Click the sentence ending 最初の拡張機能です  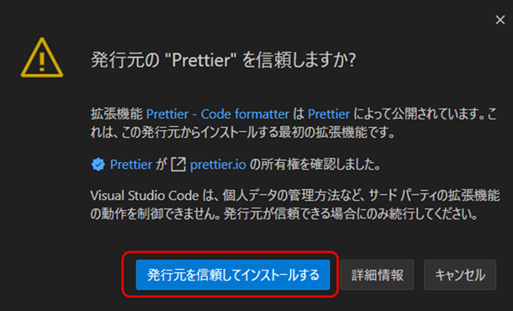[243, 133]
